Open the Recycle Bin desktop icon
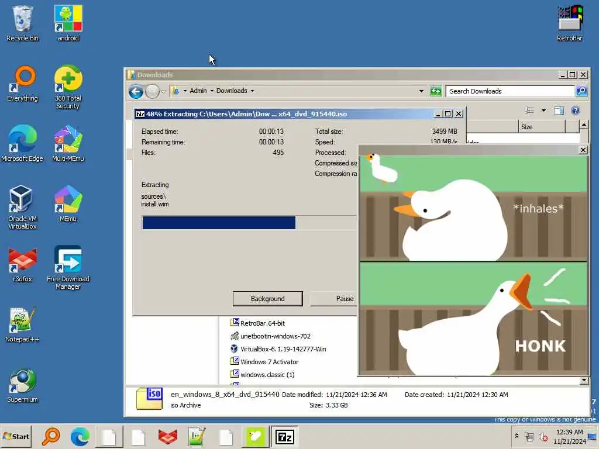 (x=22, y=23)
